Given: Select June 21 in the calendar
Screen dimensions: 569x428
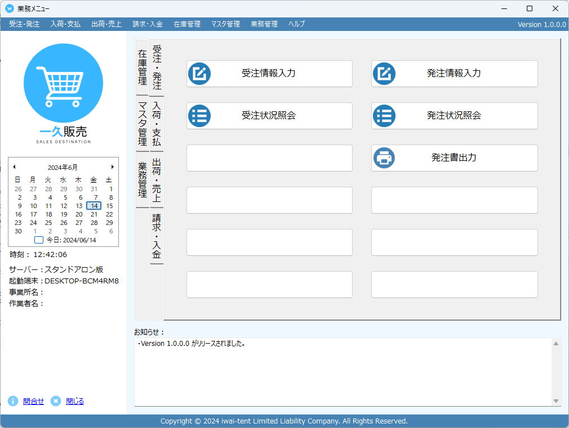Looking at the screenshot, I should click(94, 214).
